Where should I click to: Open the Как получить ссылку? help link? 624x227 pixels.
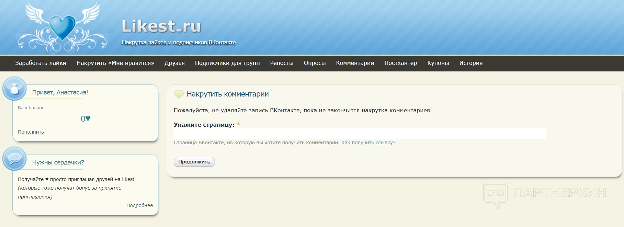point(368,143)
